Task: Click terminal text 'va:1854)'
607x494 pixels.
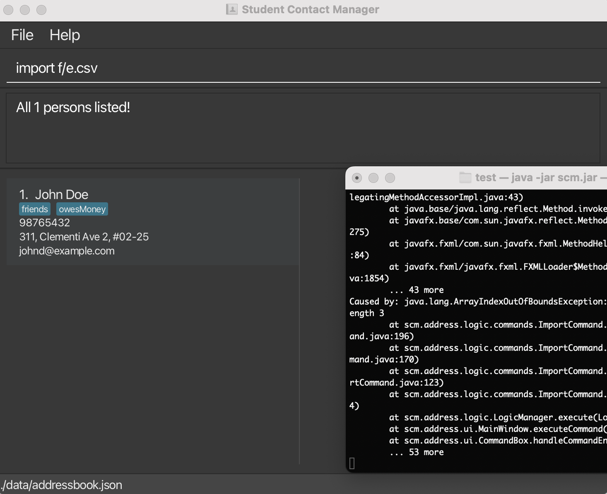Action: click(x=369, y=278)
